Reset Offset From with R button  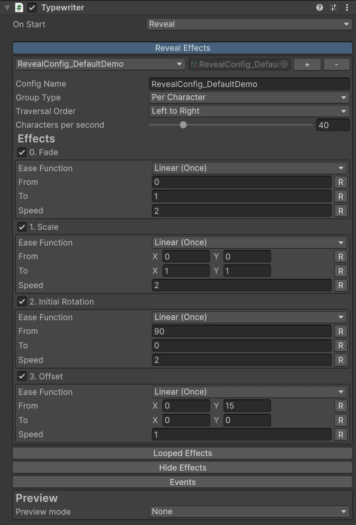tap(341, 406)
